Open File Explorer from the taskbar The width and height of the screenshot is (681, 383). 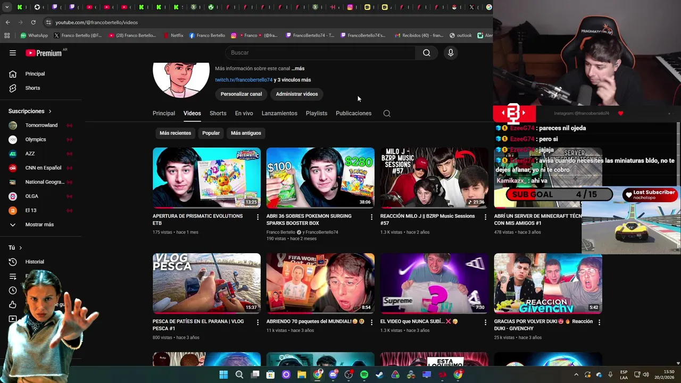[x=302, y=374]
